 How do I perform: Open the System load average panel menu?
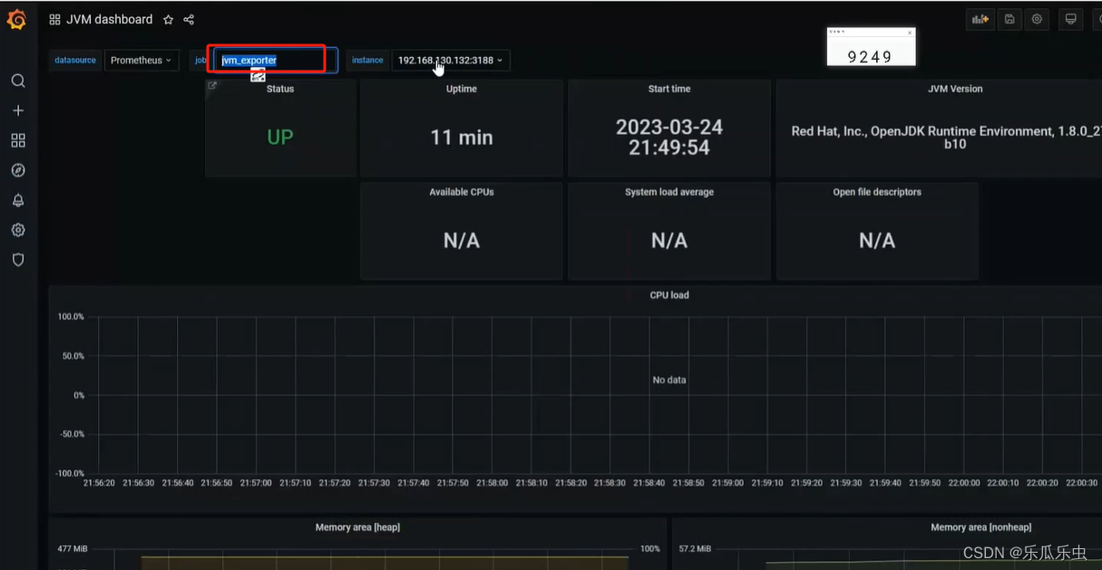(669, 192)
